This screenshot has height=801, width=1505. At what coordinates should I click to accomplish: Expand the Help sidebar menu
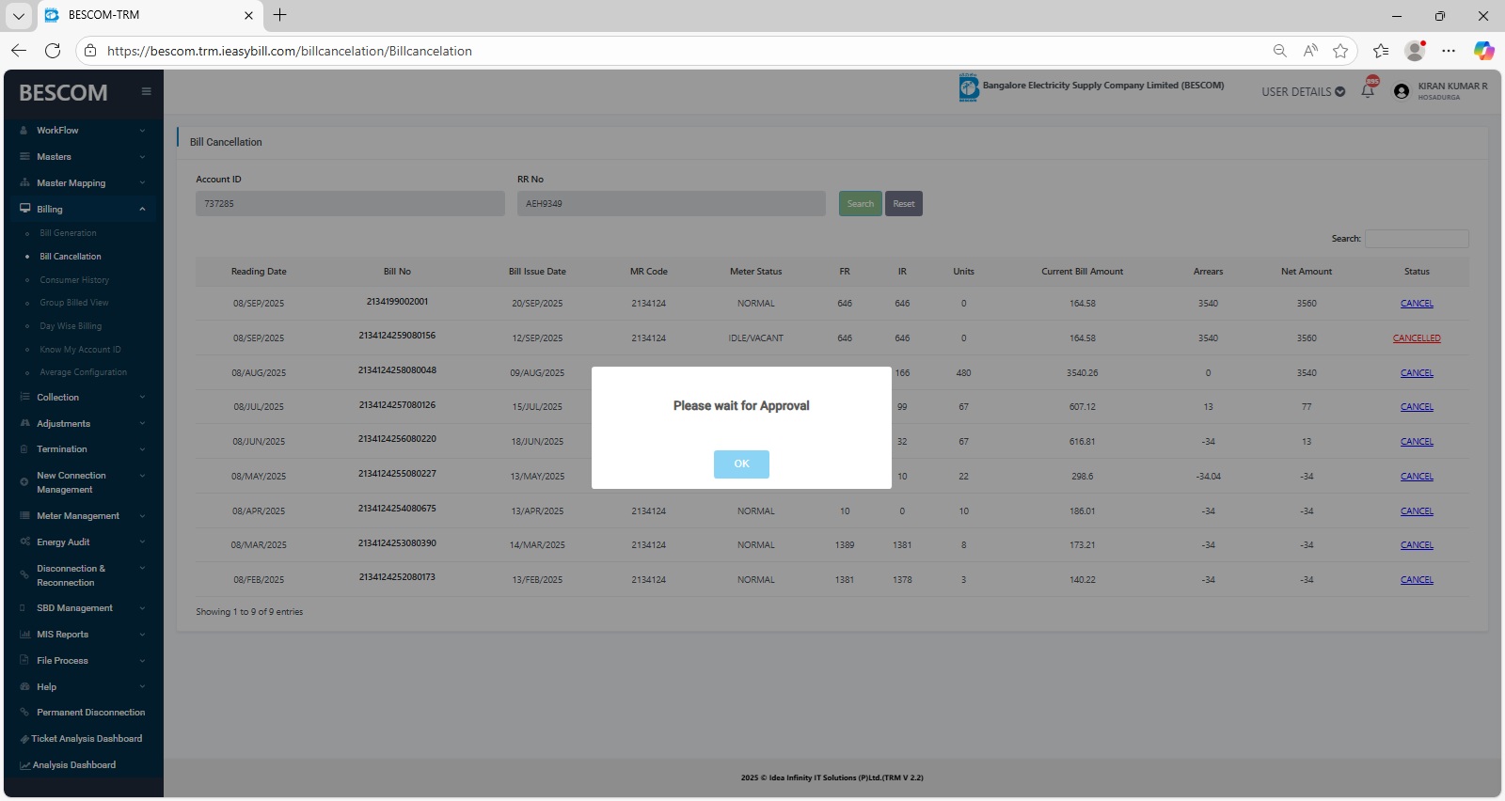tap(83, 687)
